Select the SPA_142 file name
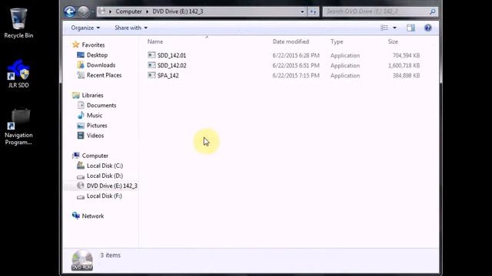This screenshot has height=276, width=492. 168,75
